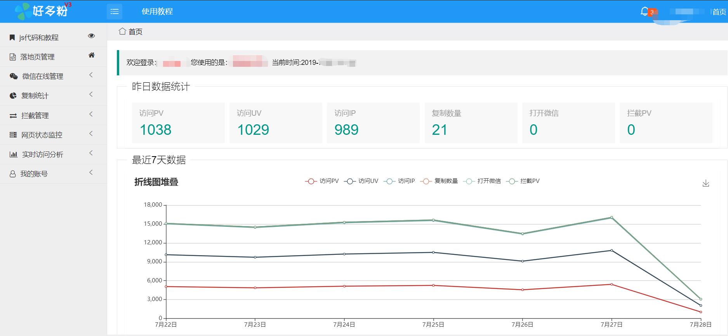The width and height of the screenshot is (728, 336).
Task: Click the dark blue line point at 7月26日
Action: tap(523, 261)
